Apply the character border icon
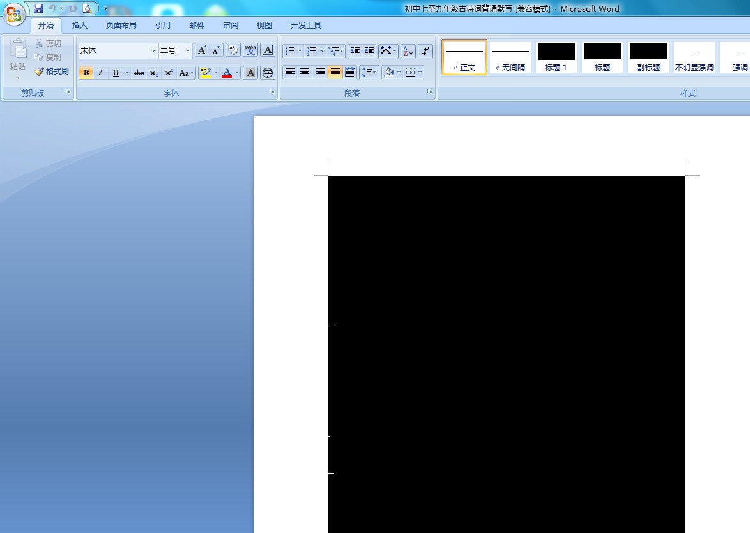Image resolution: width=750 pixels, height=533 pixels. (268, 50)
